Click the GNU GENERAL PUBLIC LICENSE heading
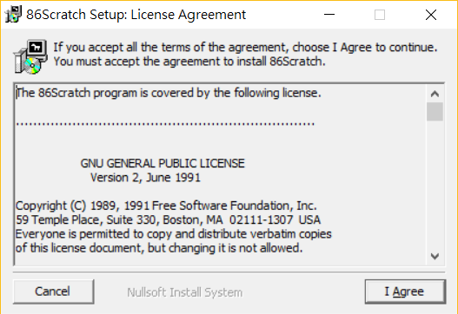 coord(163,163)
